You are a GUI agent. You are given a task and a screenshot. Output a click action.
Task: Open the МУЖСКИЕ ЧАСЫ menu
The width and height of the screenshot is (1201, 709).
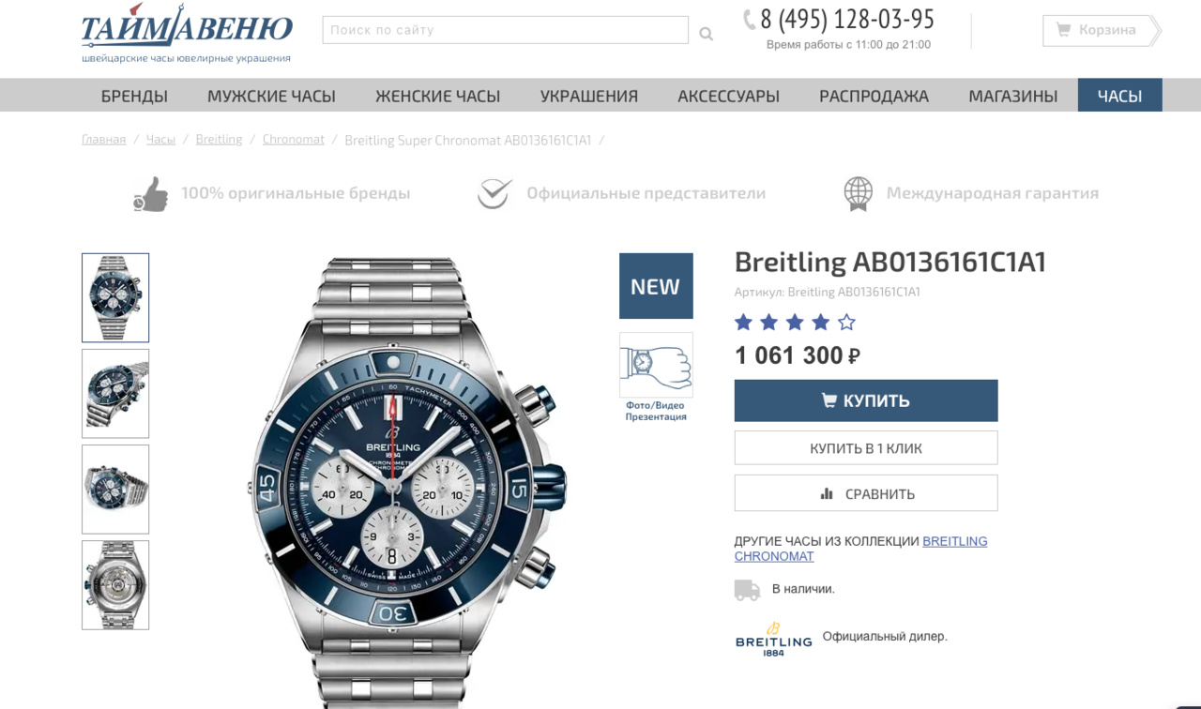click(x=271, y=96)
